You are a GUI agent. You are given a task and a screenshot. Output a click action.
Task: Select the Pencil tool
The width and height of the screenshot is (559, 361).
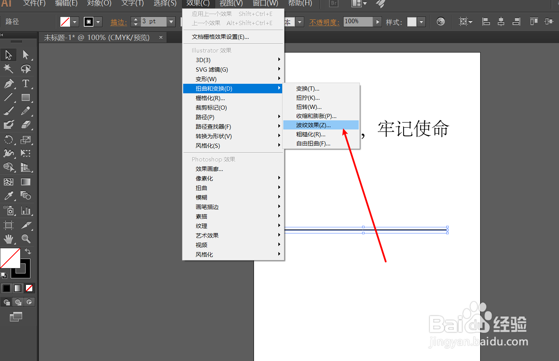pos(26,111)
